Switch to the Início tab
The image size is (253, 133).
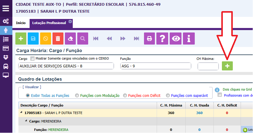pyautogui.click(x=21, y=23)
